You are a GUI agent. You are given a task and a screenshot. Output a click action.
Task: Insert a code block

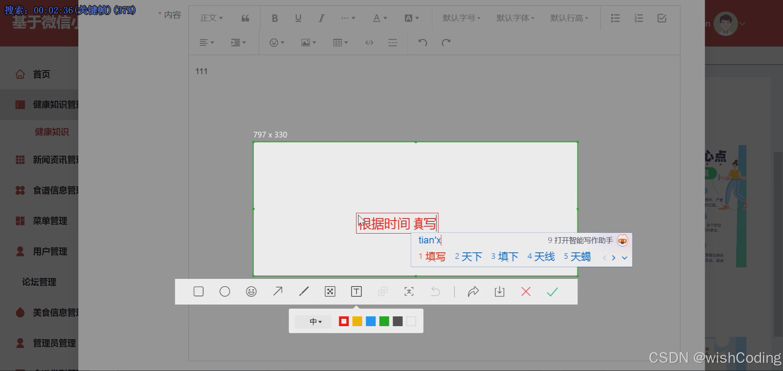click(x=369, y=42)
